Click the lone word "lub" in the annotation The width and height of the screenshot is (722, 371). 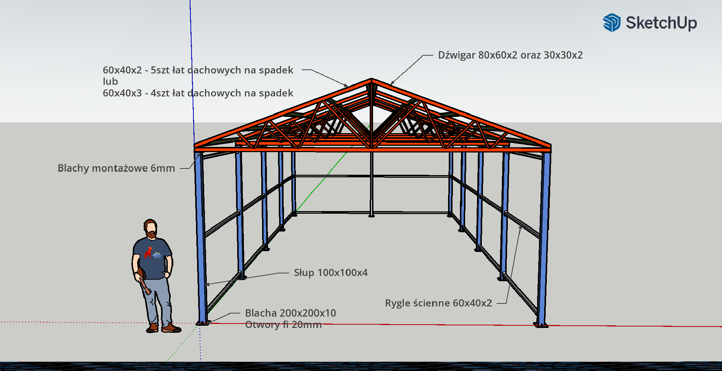pyautogui.click(x=110, y=82)
